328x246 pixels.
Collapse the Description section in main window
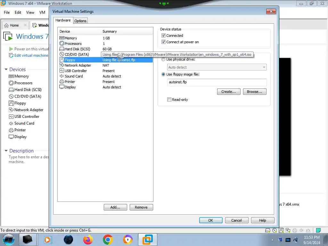(x=6, y=151)
